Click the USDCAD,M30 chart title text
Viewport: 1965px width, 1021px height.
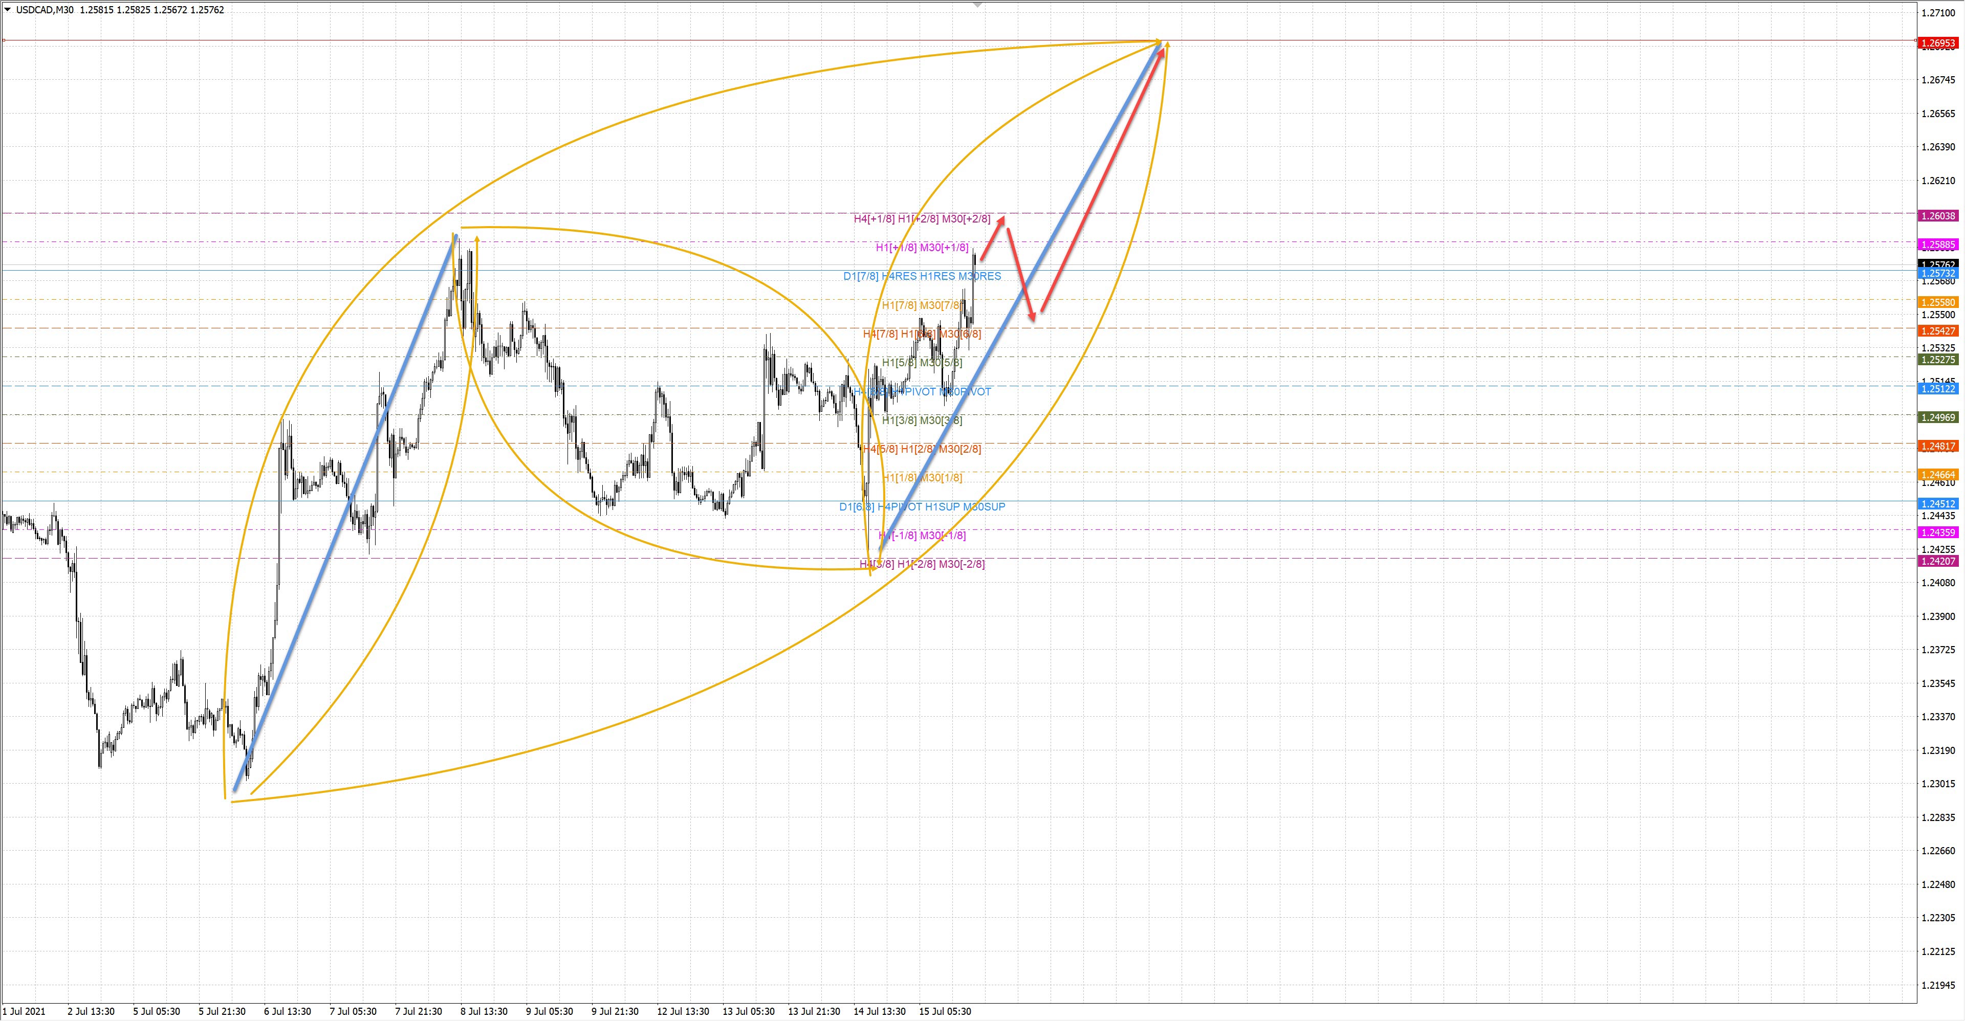pos(44,10)
